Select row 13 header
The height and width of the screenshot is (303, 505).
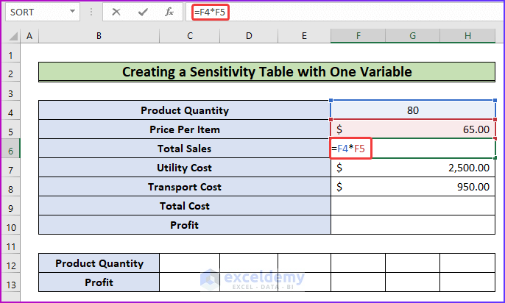point(10,282)
